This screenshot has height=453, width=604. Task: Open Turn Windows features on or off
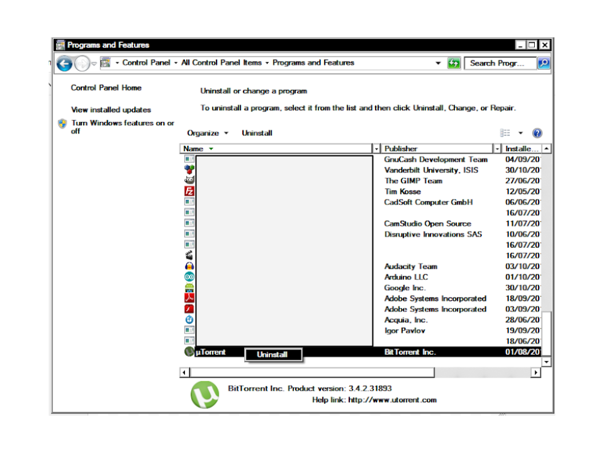pos(123,127)
